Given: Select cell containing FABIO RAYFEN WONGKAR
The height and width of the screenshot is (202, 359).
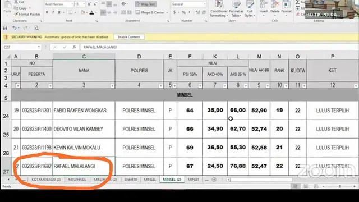Looking at the screenshot, I should 84,111.
